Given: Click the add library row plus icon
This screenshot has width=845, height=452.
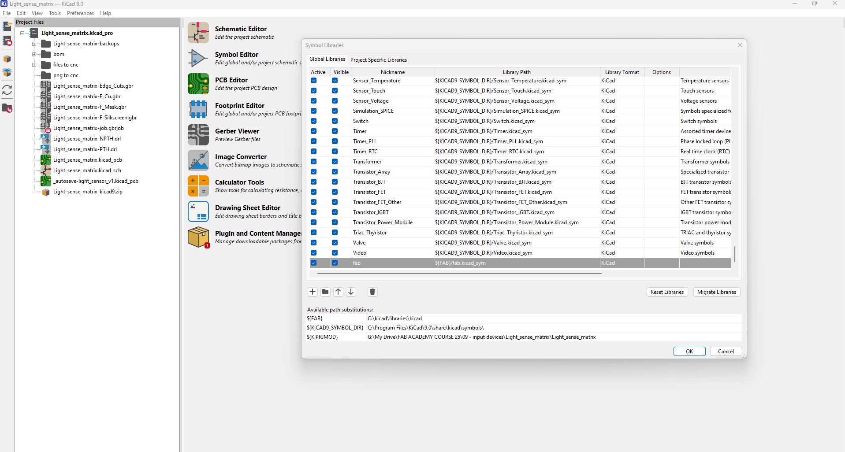Looking at the screenshot, I should 313,292.
